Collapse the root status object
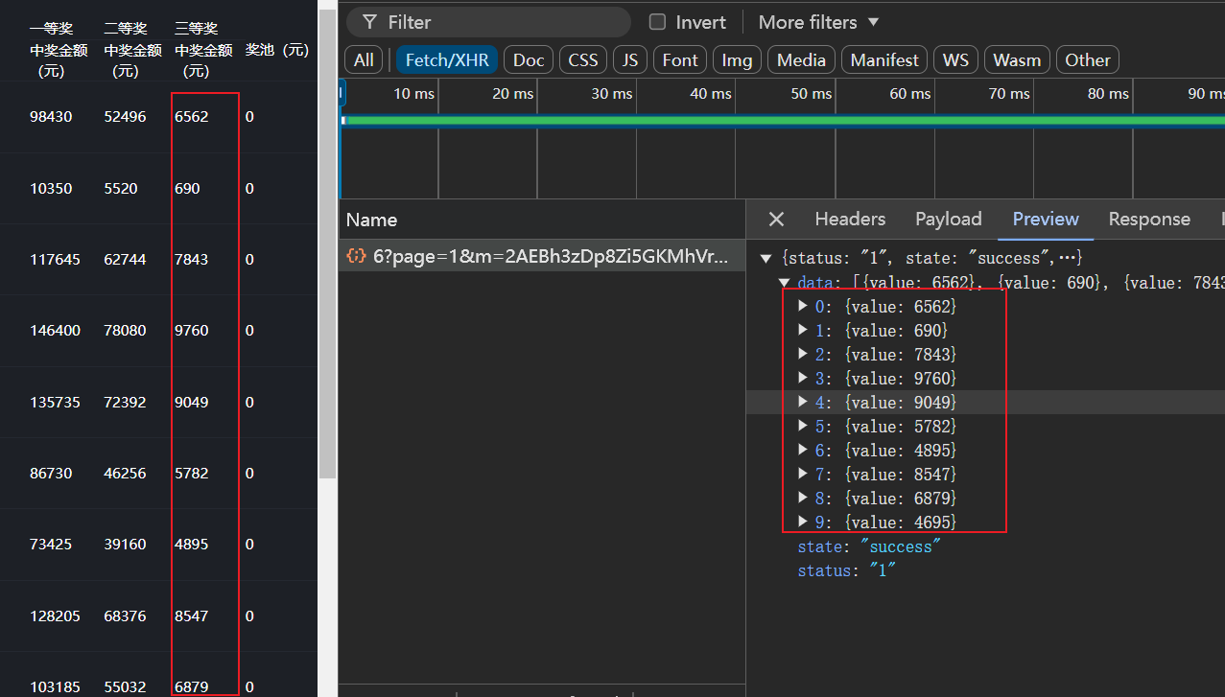This screenshot has width=1225, height=697. pos(766,258)
